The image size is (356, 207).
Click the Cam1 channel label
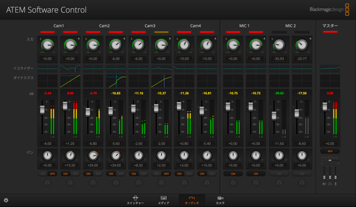click(59, 26)
